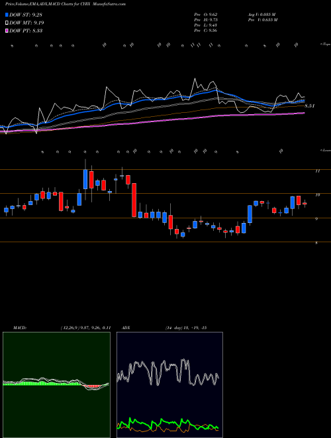The height and width of the screenshot is (438, 331).
Task: Click the last red candlestick on right
Action: [305, 203]
